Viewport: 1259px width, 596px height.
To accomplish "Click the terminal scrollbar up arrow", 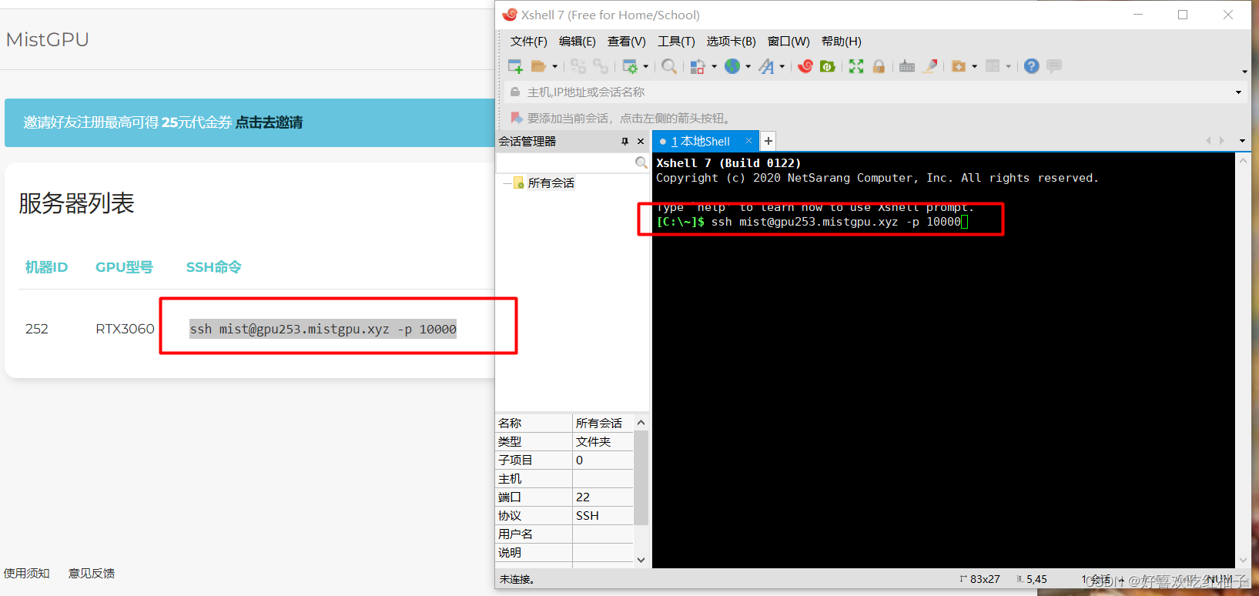I will pos(1243,161).
